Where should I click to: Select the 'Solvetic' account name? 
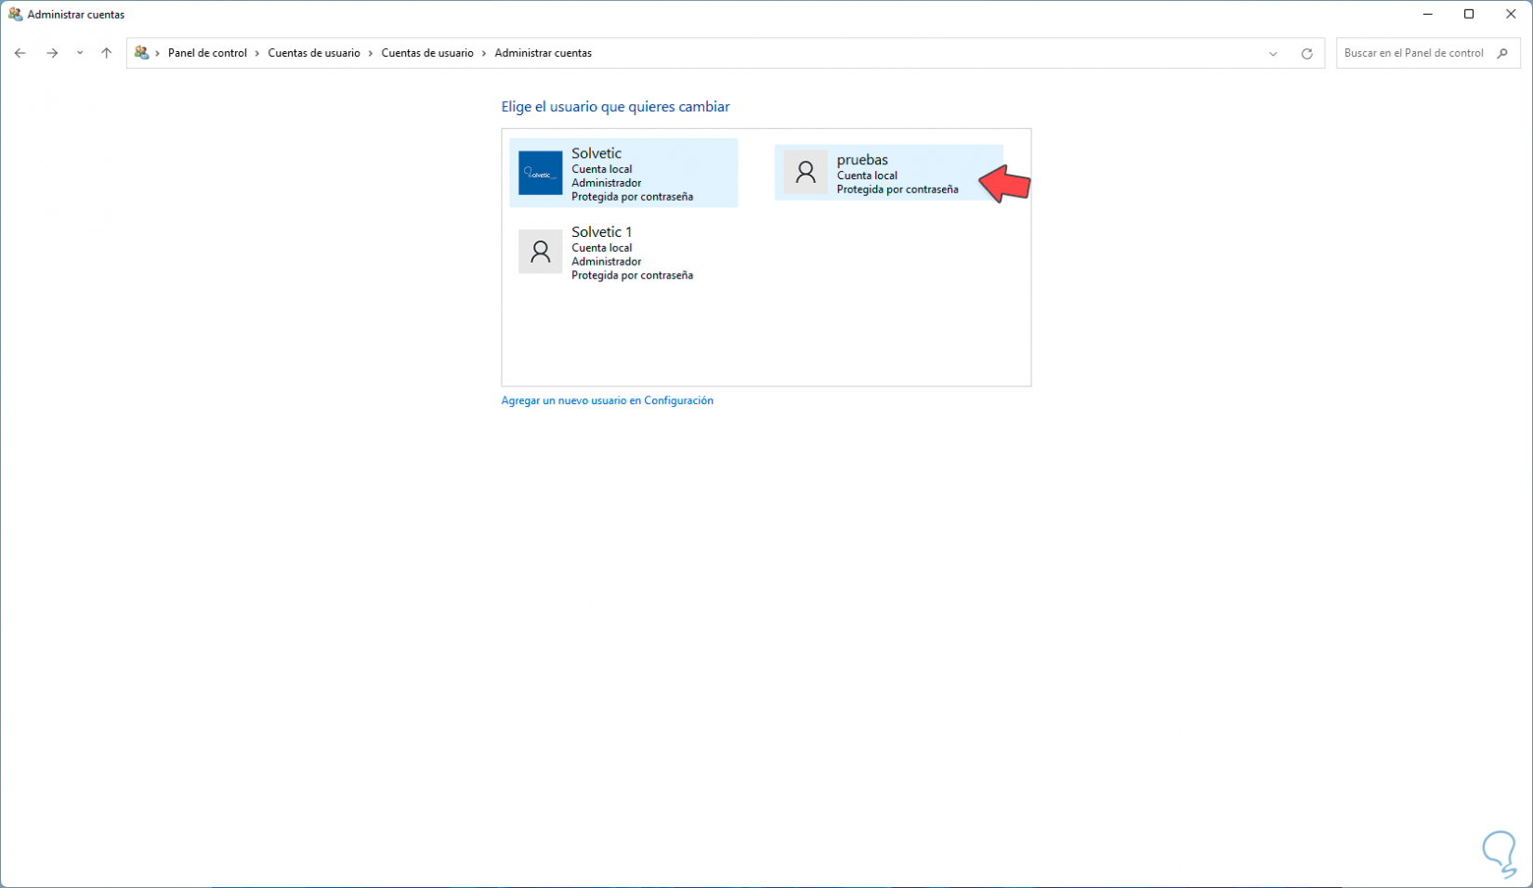point(596,153)
